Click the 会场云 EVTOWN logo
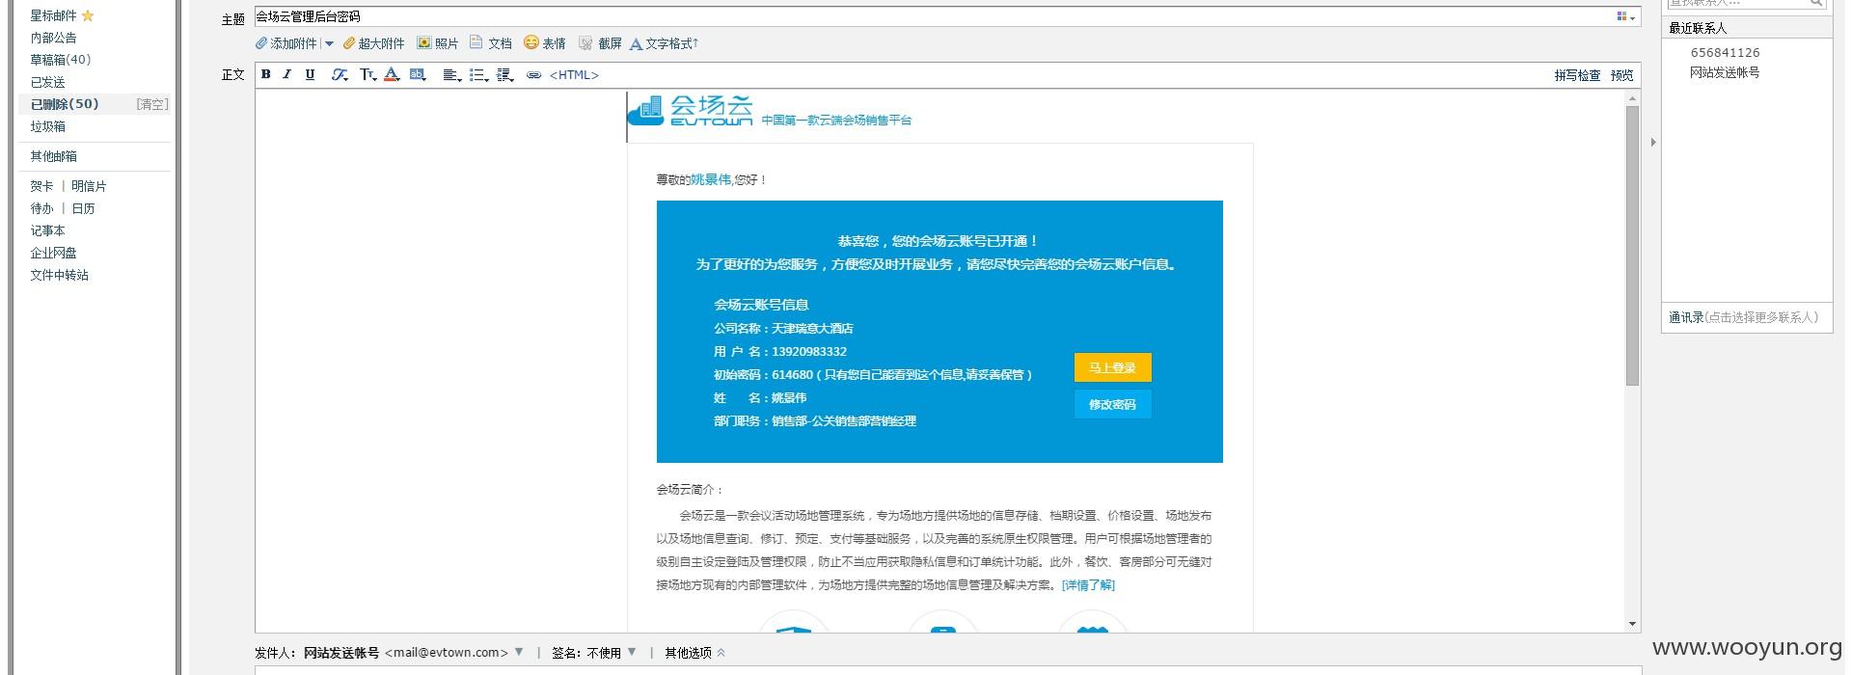 coord(691,110)
